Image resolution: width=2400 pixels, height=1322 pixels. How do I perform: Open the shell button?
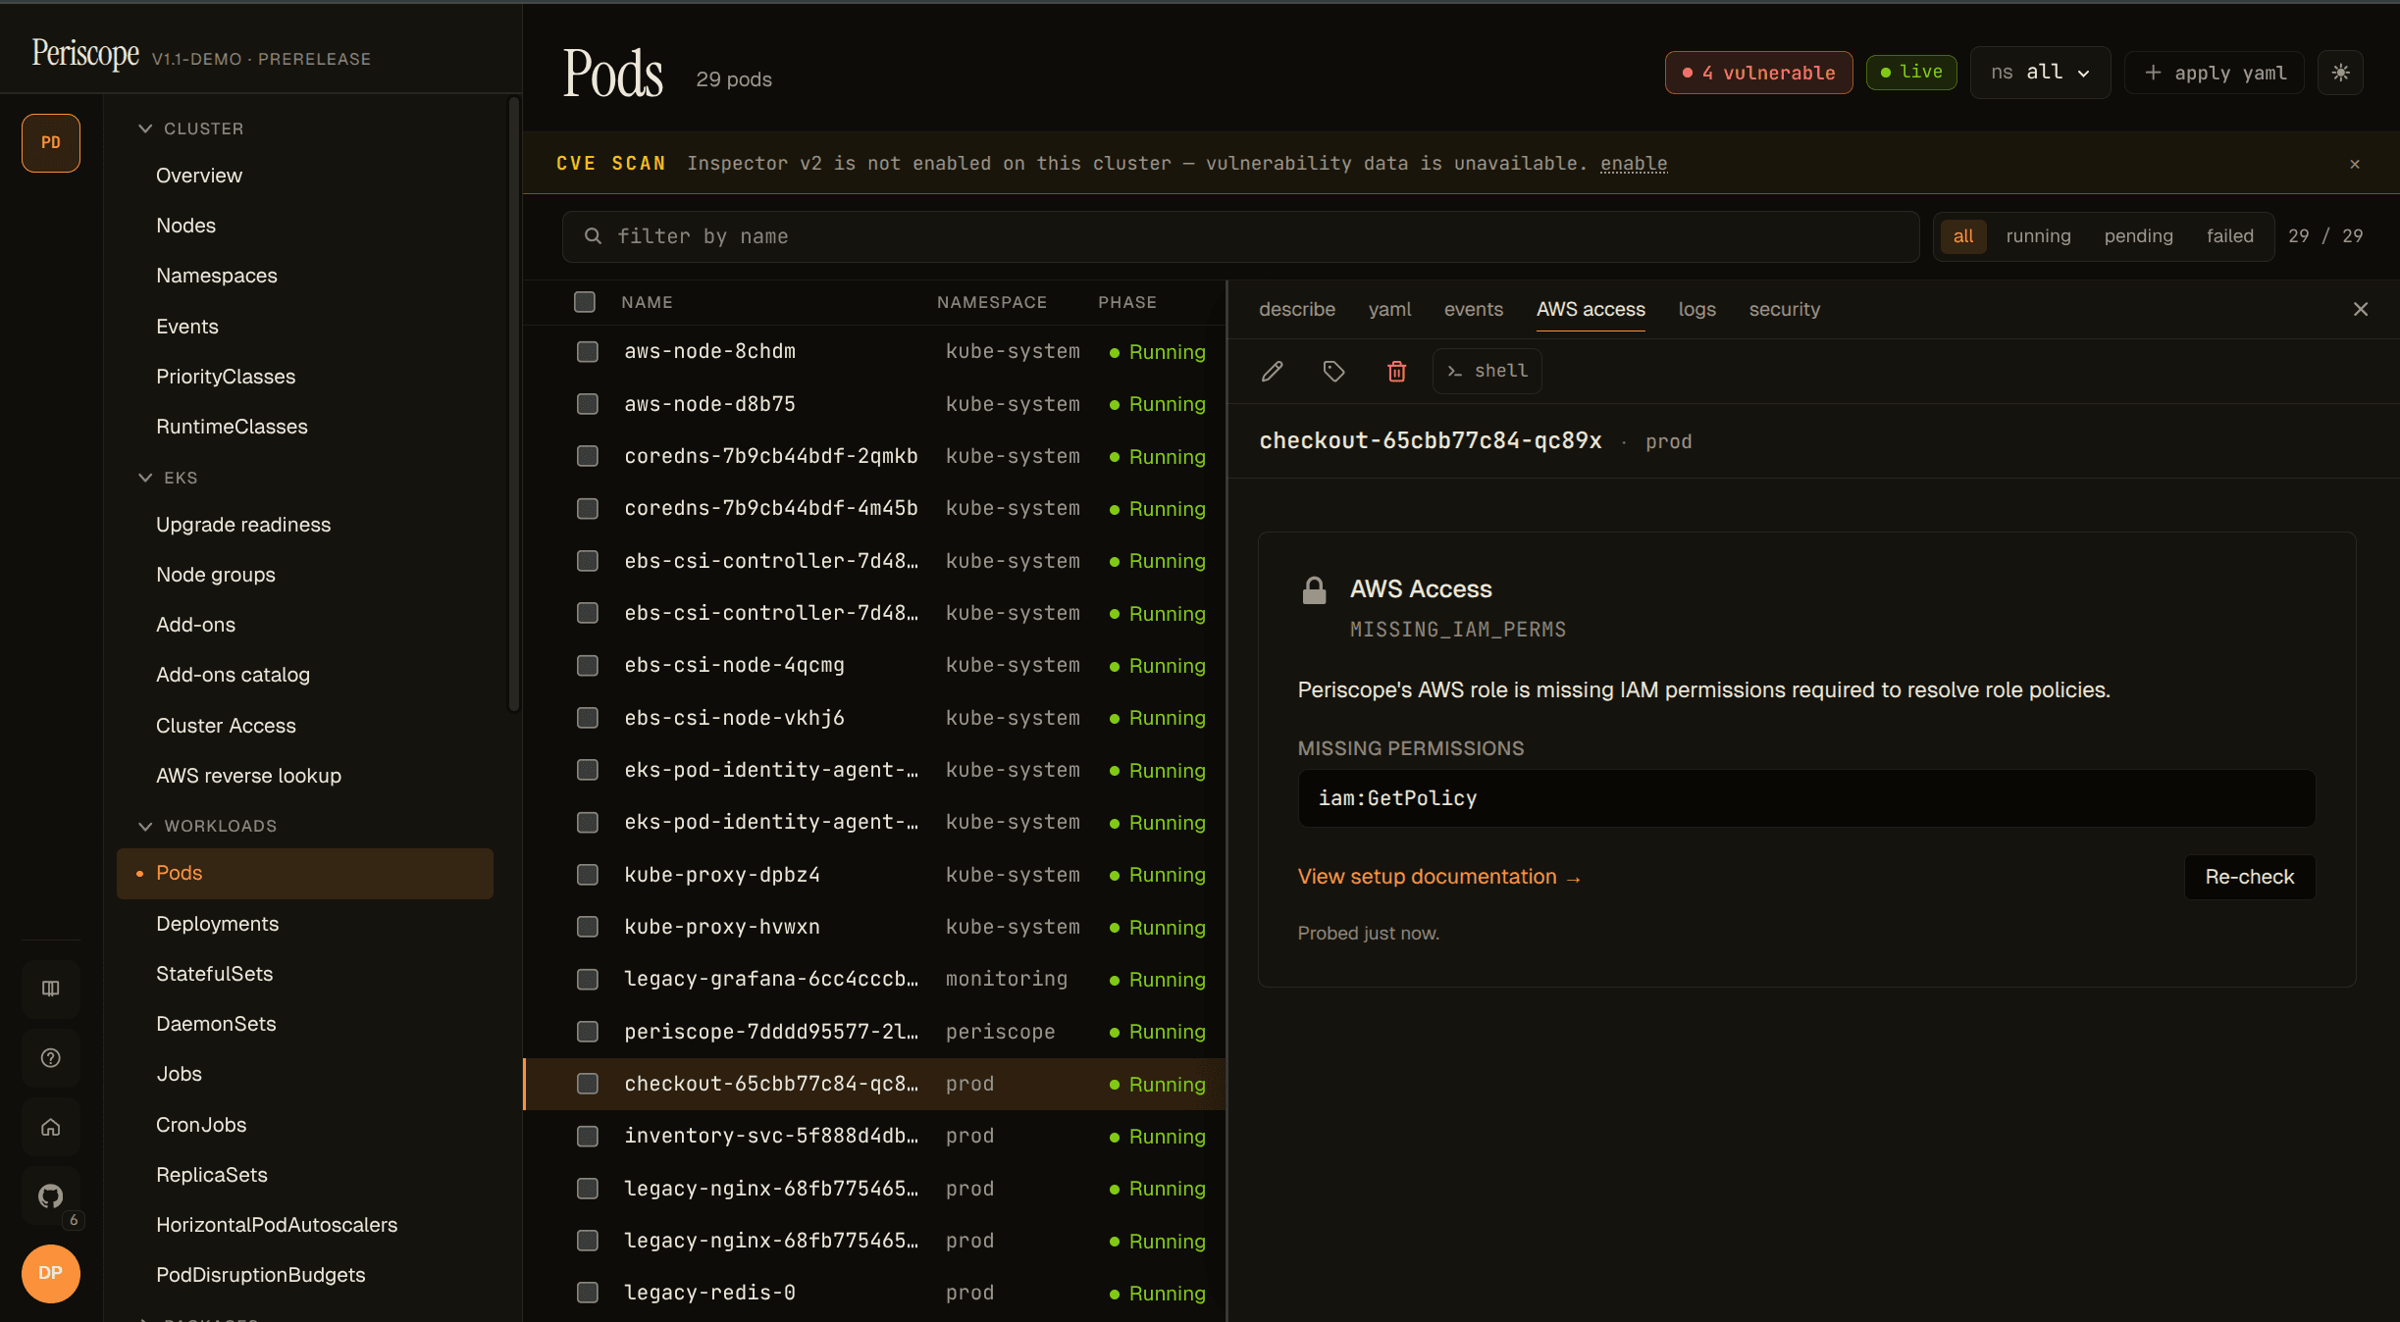click(x=1487, y=371)
